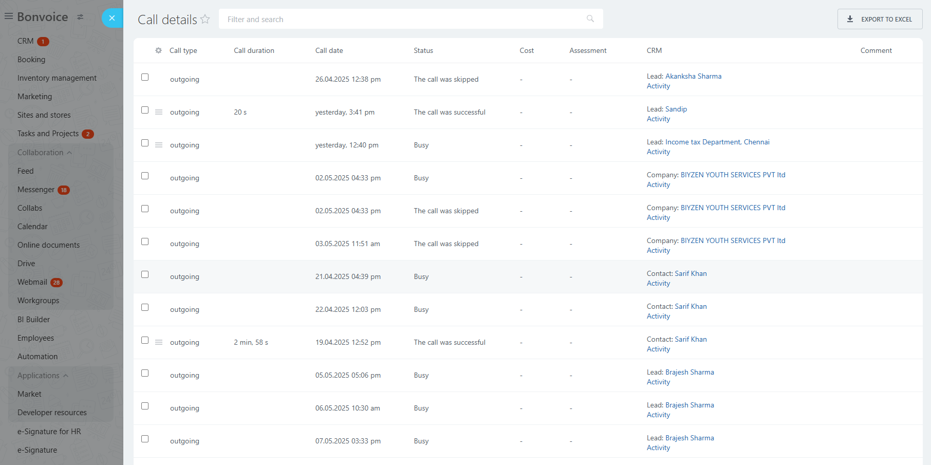The width and height of the screenshot is (931, 465).
Task: Click Export to Excel button
Action: pyautogui.click(x=880, y=19)
